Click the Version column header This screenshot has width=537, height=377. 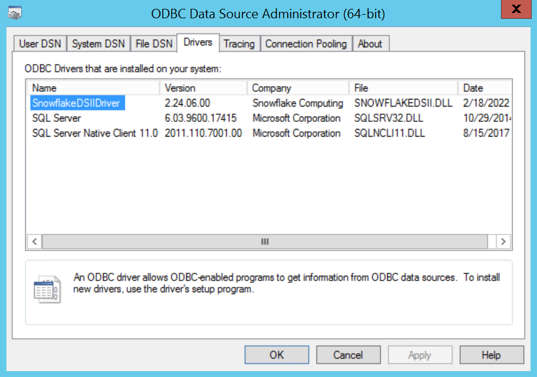tap(203, 88)
